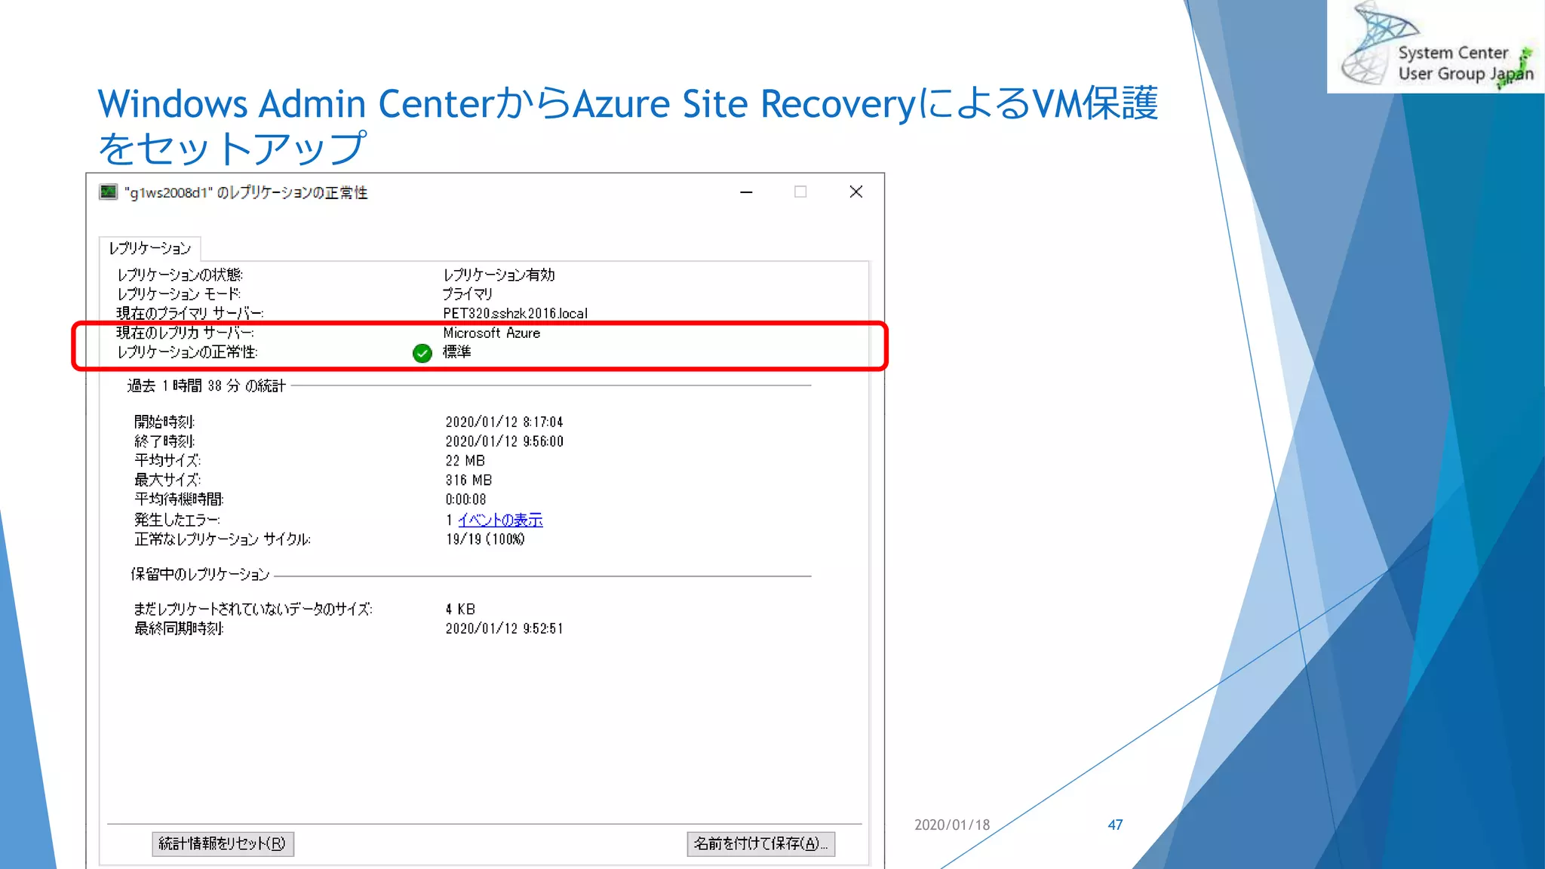Click the label 開始時刻:
Image resolution: width=1545 pixels, height=869 pixels.
point(164,422)
